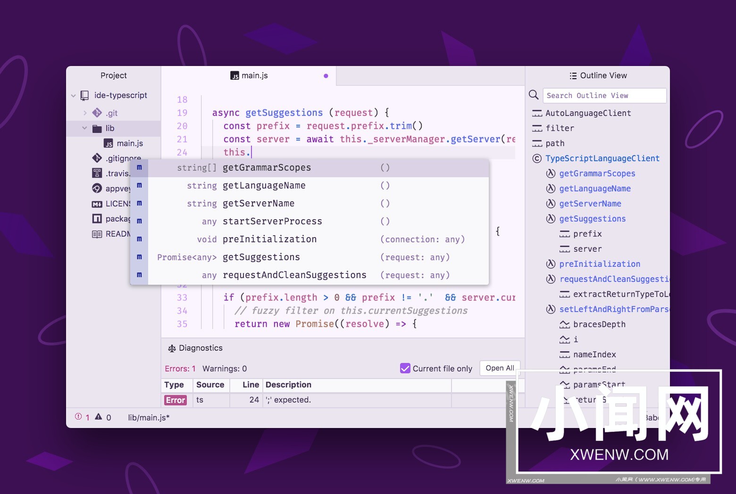Choose preInitialization autocomplete suggestion

pos(309,239)
